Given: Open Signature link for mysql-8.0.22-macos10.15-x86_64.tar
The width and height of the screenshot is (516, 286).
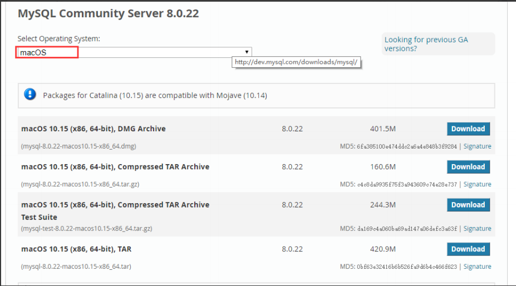Looking at the screenshot, I should (477, 267).
